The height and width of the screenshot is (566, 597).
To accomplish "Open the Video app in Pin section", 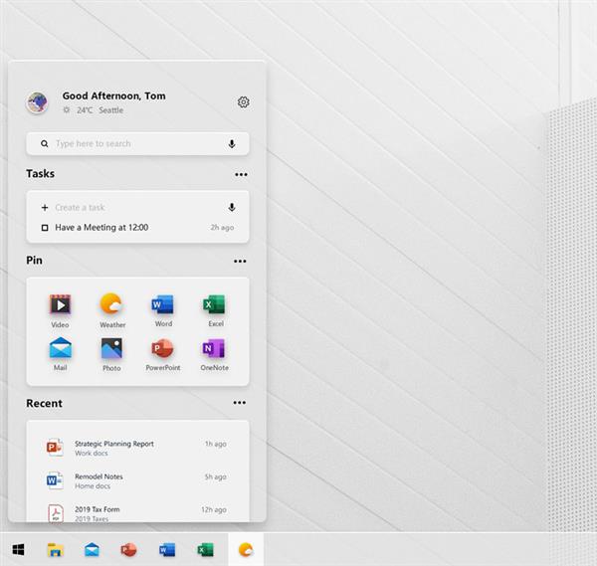I will (x=61, y=305).
